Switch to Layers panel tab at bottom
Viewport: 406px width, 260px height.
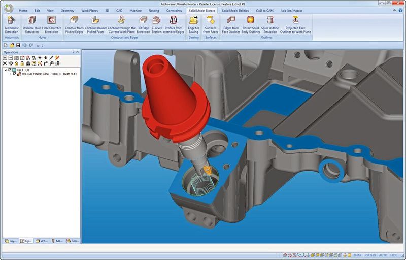click(x=11, y=241)
